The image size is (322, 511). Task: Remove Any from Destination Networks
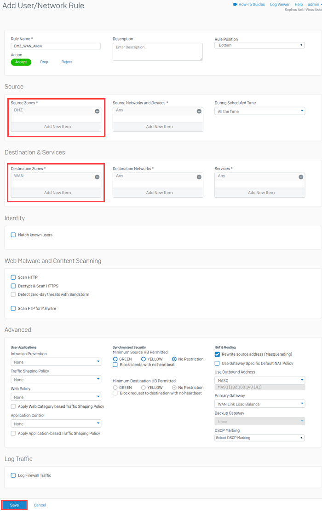[199, 176]
